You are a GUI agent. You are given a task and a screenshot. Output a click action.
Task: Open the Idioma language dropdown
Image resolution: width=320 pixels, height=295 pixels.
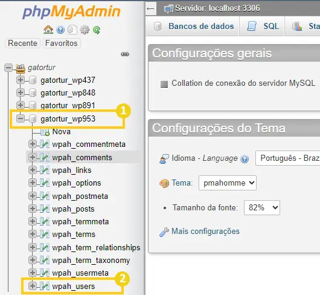(x=288, y=158)
